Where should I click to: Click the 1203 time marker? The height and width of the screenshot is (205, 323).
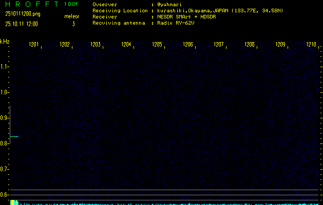tap(96, 45)
